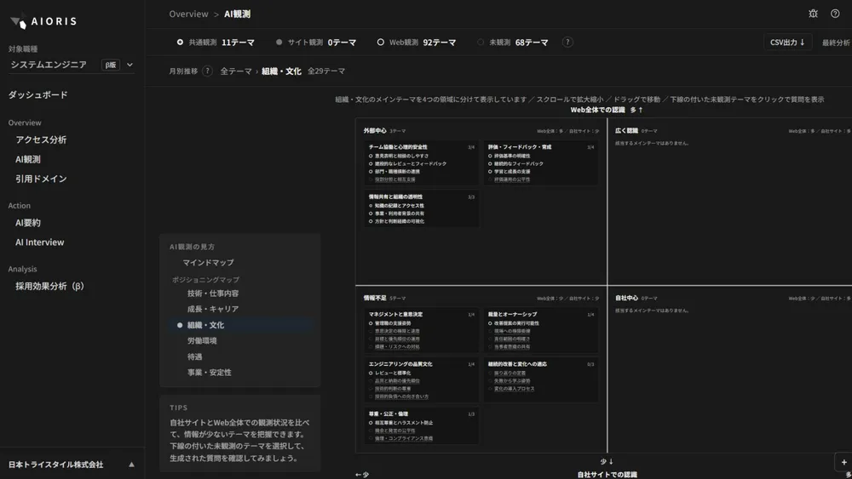Click the 継続的改善と変化への適応 card title
Image resolution: width=852 pixels, height=479 pixels.
517,364
